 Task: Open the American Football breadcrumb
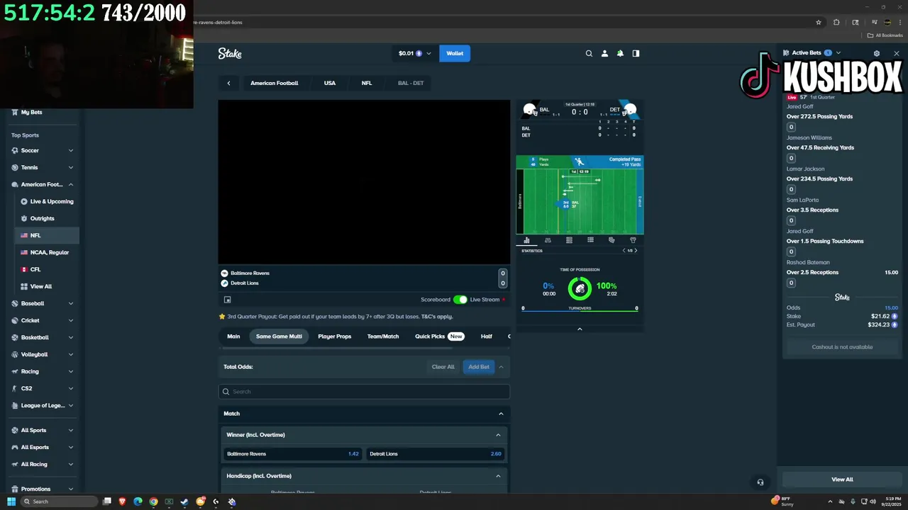tap(274, 83)
